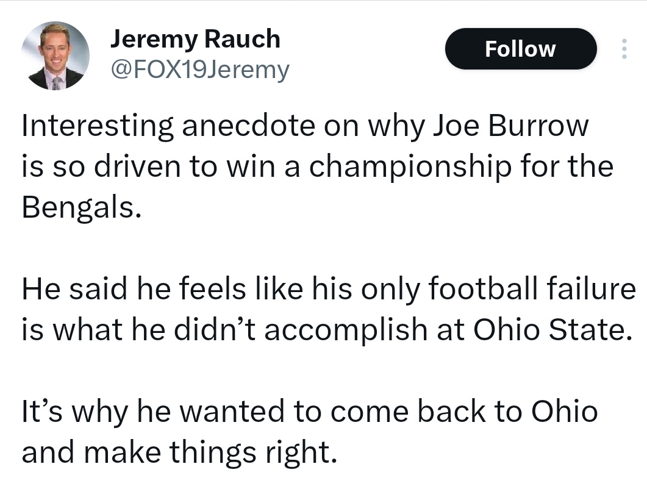Click the word 'accomplish' in the tweet
Viewport: 647px width, 500px height.
(346, 330)
